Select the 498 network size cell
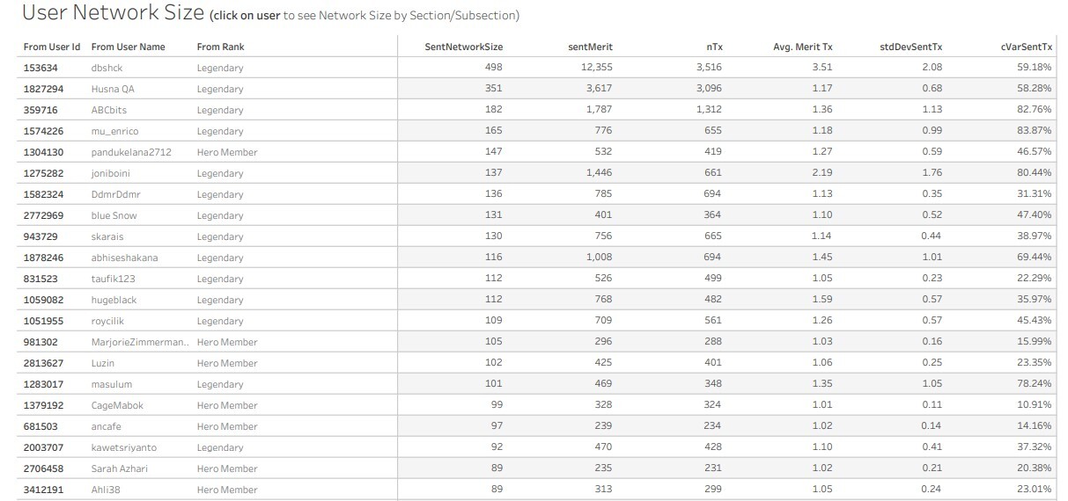Screen dimensions: 1068x501 tap(494, 68)
